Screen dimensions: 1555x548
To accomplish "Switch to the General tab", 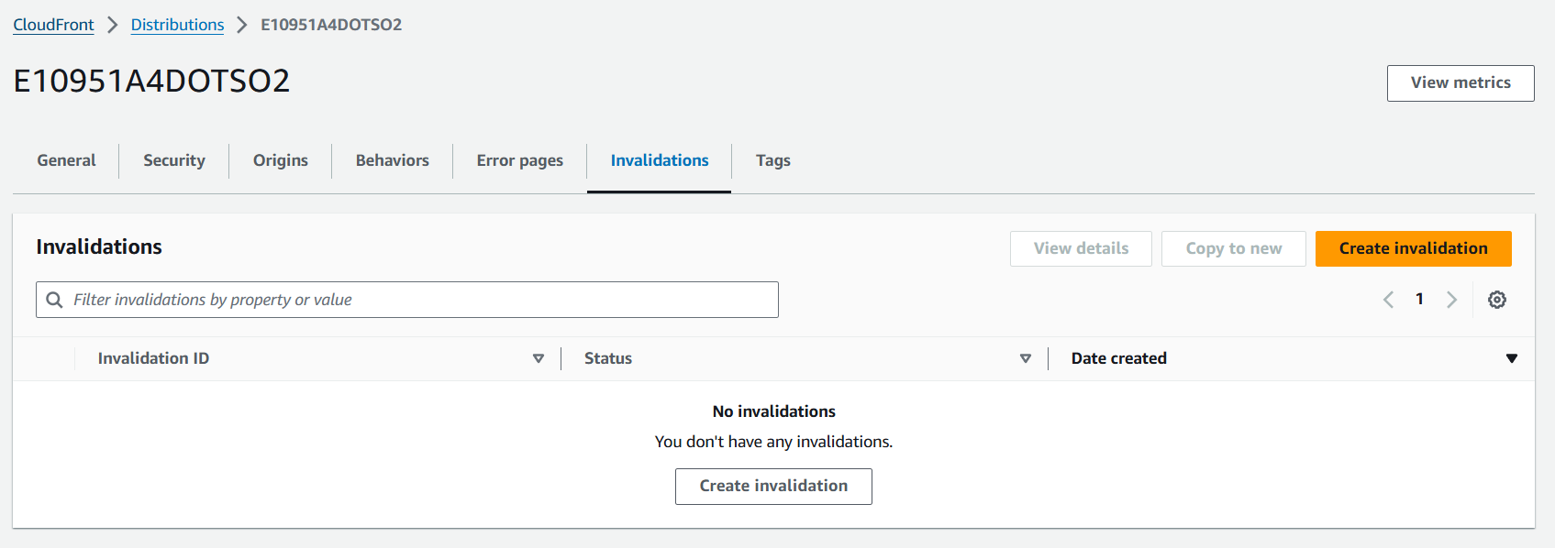I will tap(66, 160).
